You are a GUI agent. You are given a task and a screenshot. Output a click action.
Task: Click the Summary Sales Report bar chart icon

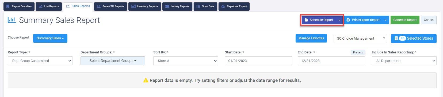click(12, 20)
